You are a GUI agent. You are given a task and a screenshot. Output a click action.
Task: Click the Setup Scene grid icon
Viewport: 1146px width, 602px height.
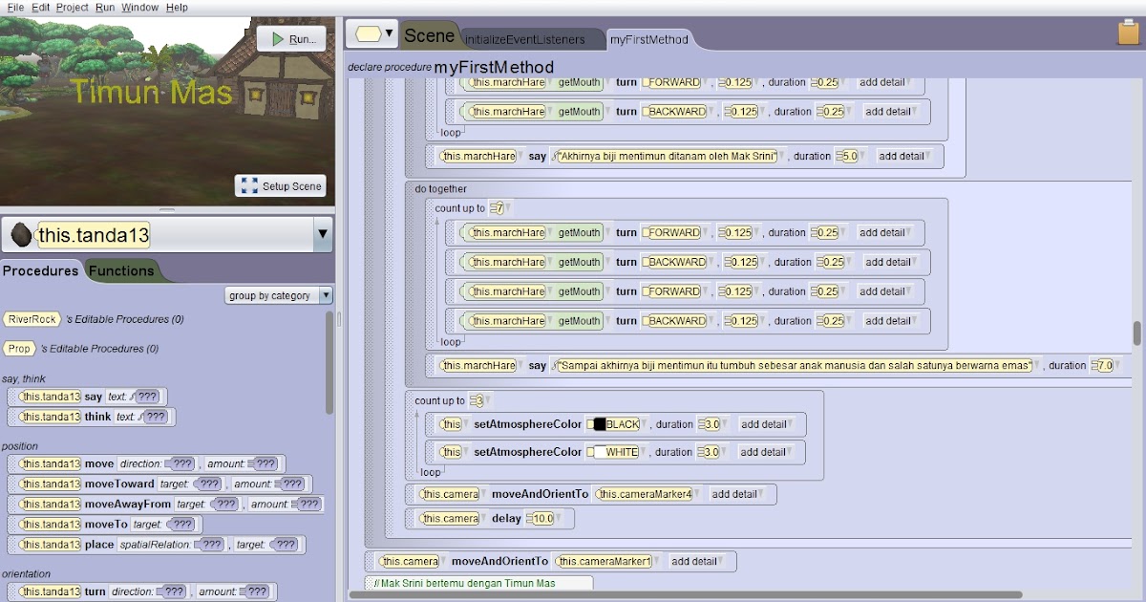(x=250, y=186)
